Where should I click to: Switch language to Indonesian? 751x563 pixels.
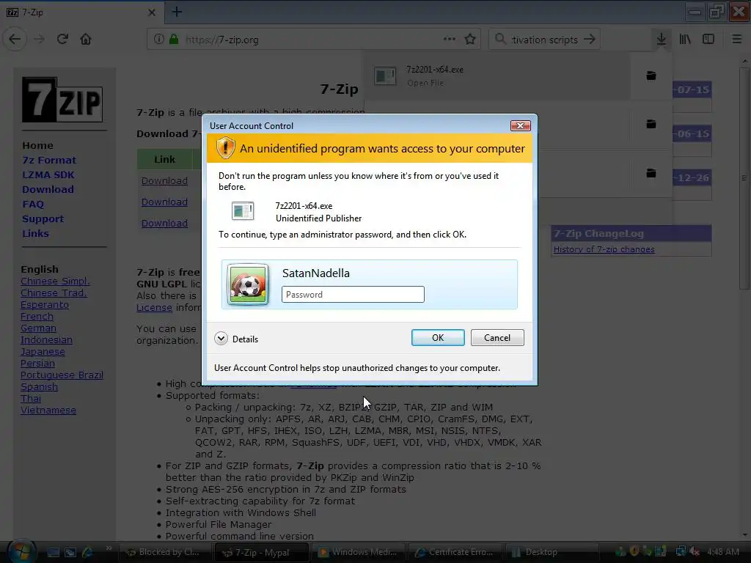[46, 340]
